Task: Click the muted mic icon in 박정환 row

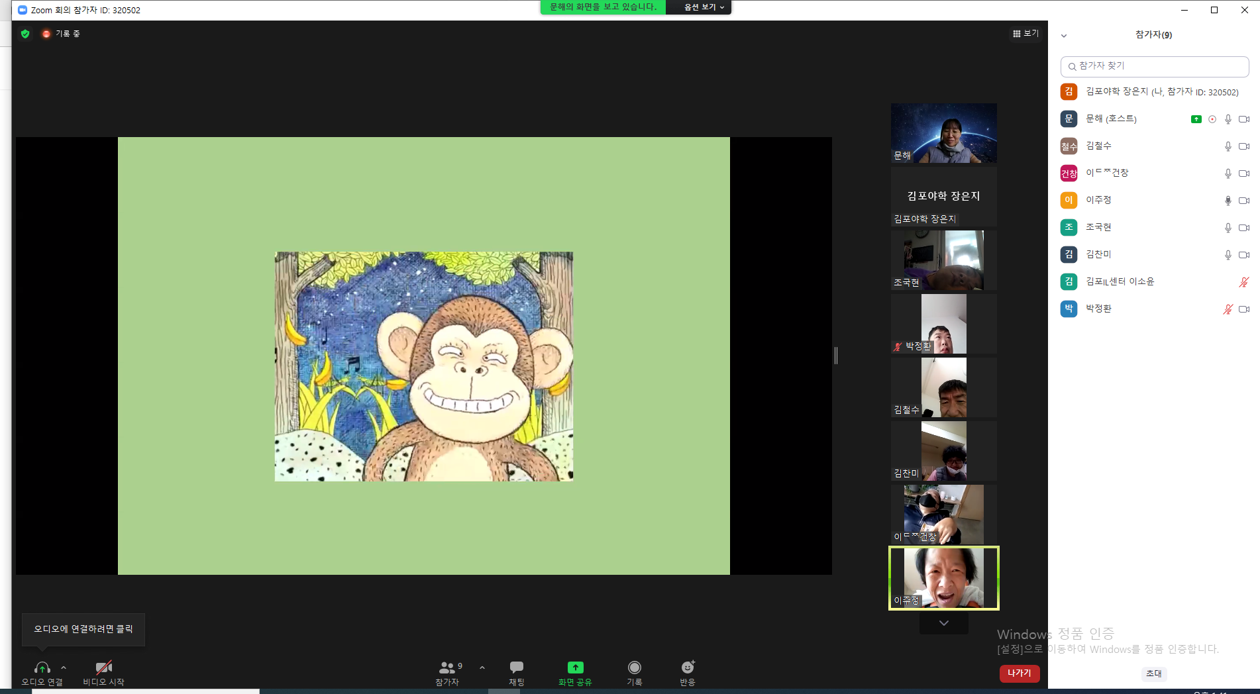Action: coord(1228,309)
